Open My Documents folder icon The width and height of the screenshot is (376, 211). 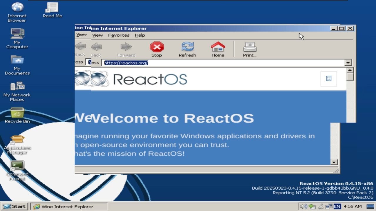coord(17,65)
